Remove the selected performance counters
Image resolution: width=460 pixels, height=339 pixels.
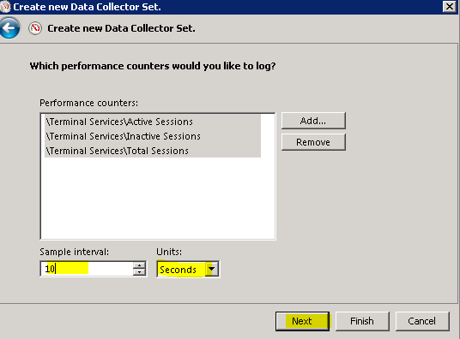click(313, 142)
